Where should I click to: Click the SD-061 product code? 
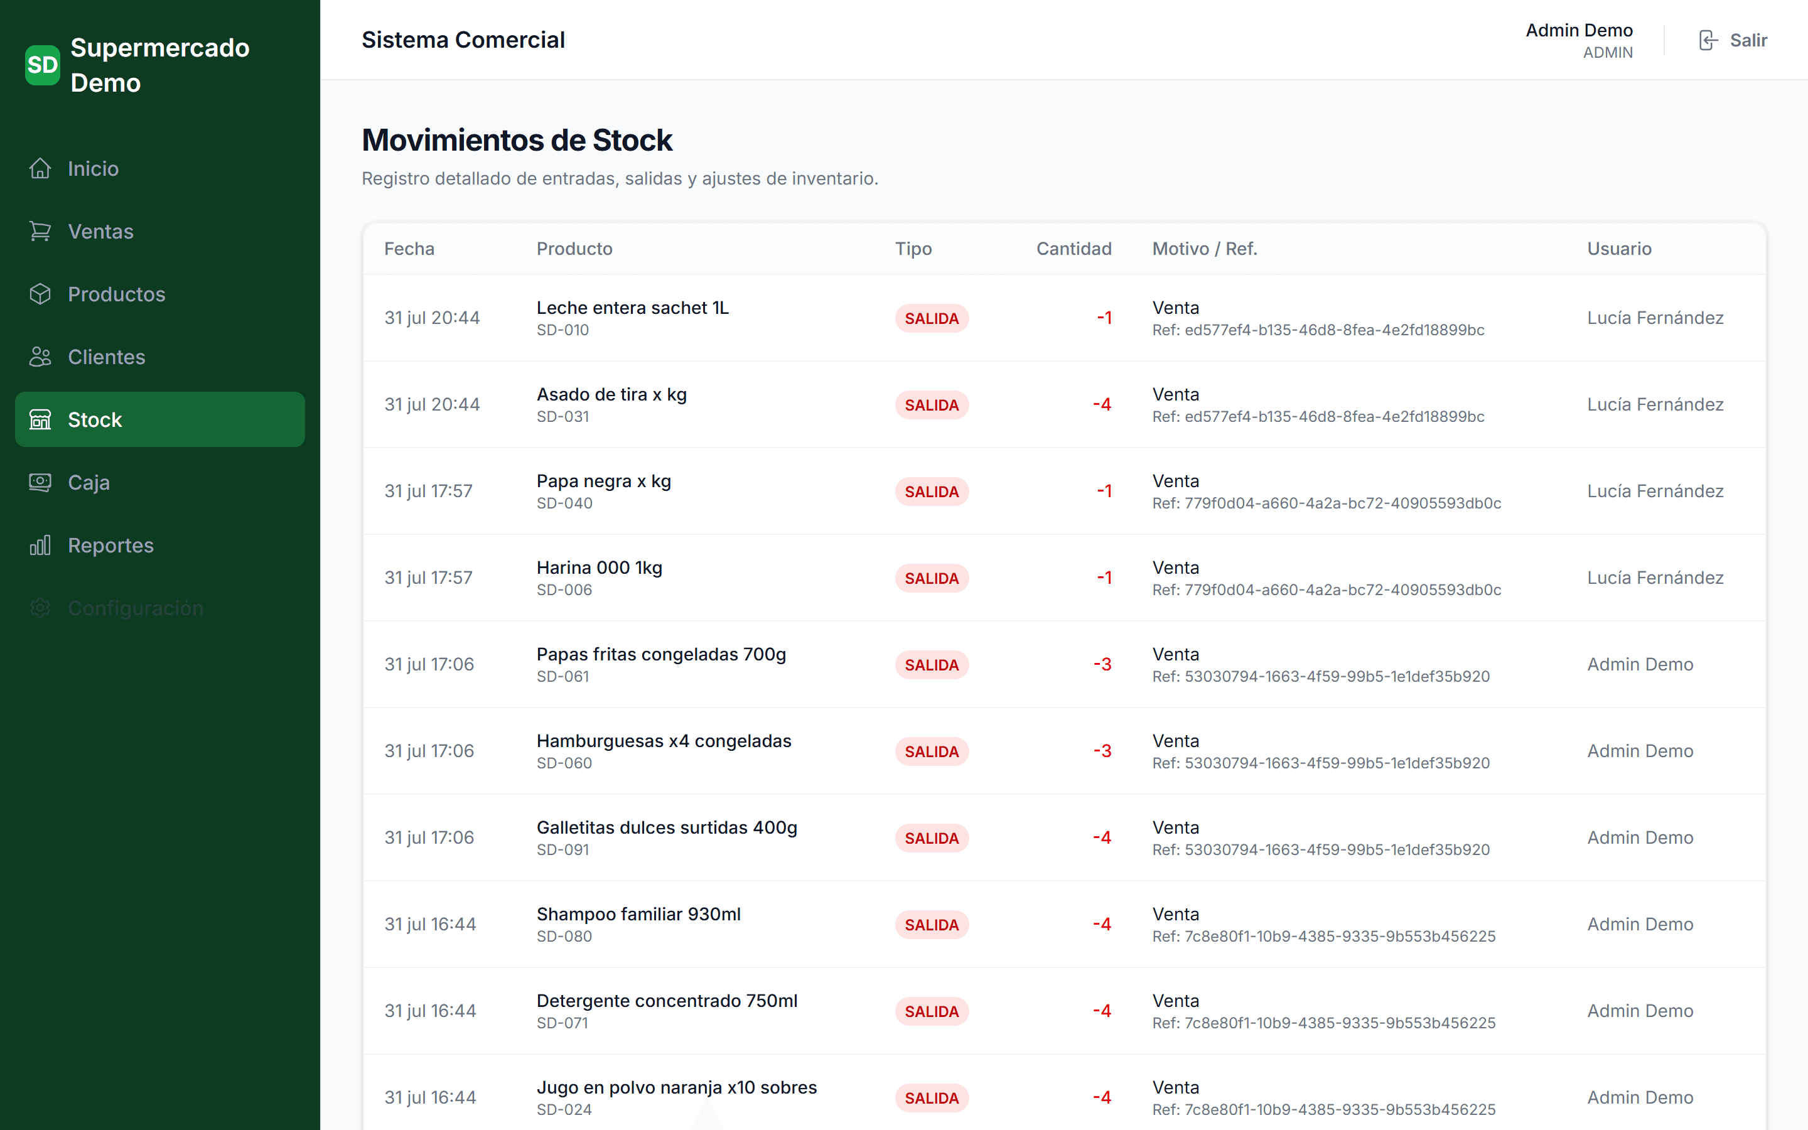(x=562, y=676)
